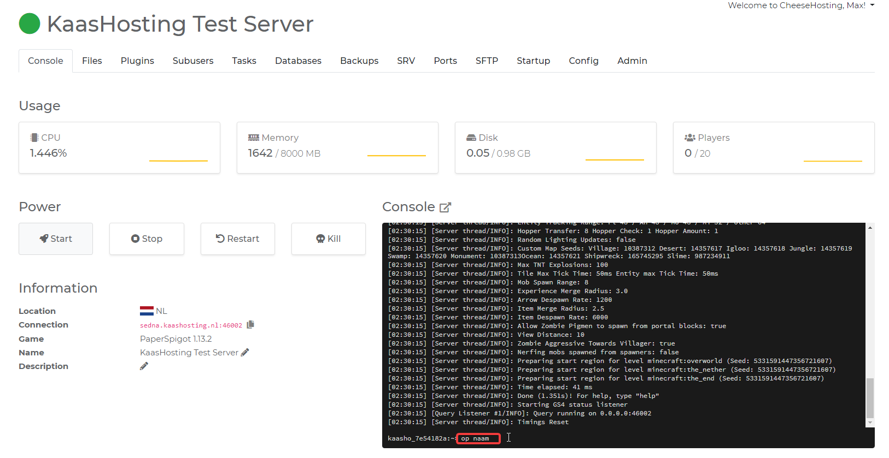
Task: Open the console in a pop-out window
Action: pos(445,207)
